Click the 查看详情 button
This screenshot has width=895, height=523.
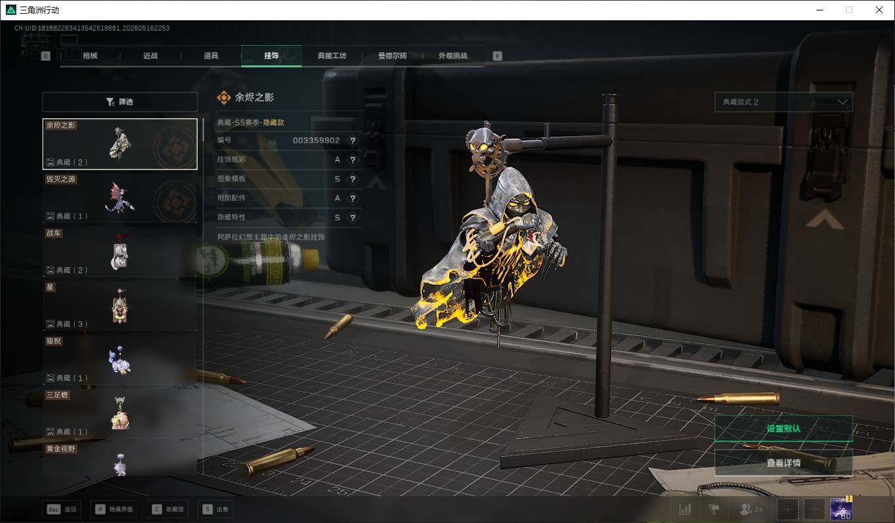click(x=783, y=463)
